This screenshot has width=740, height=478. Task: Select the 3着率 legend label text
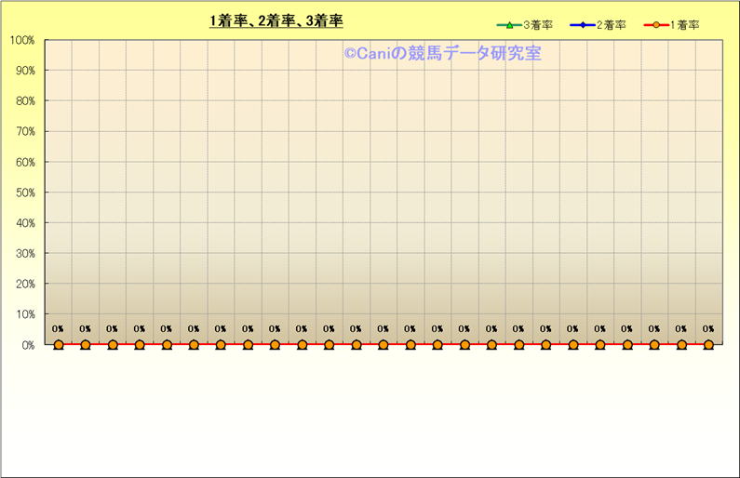pos(537,25)
